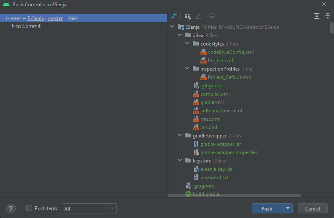Image resolution: width=334 pixels, height=218 pixels.
Task: Open the help question mark button
Action: pyautogui.click(x=11, y=208)
